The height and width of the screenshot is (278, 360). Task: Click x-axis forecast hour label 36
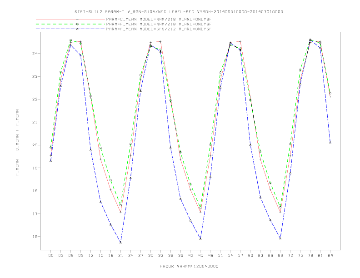[x=170, y=255]
